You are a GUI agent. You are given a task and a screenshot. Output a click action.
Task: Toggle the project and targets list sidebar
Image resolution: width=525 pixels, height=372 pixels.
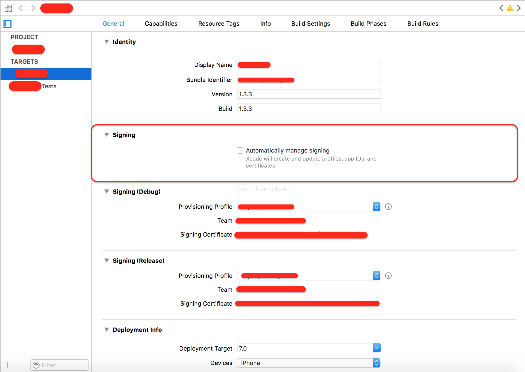point(7,24)
